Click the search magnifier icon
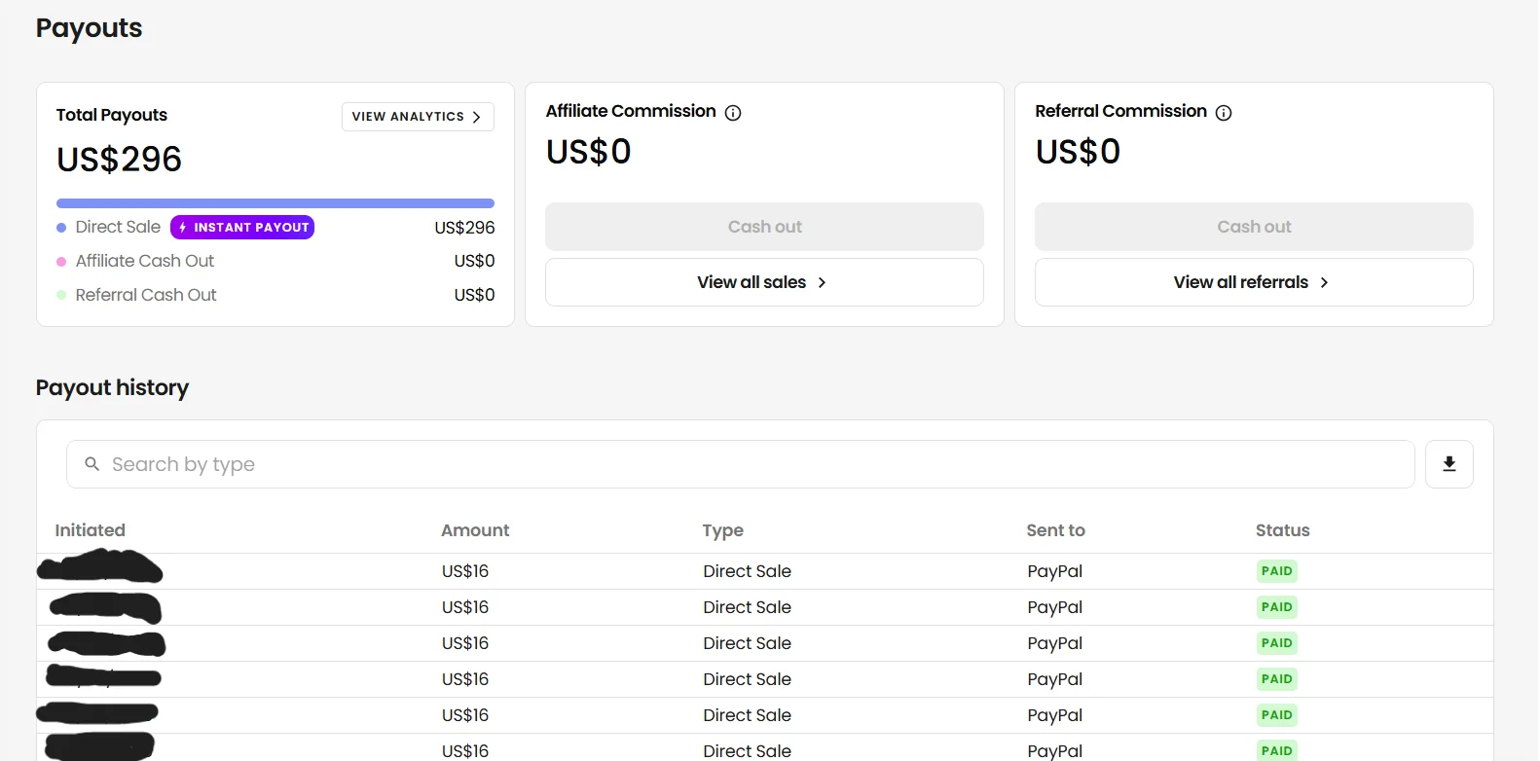Screen dimensions: 1540x761 (92, 464)
